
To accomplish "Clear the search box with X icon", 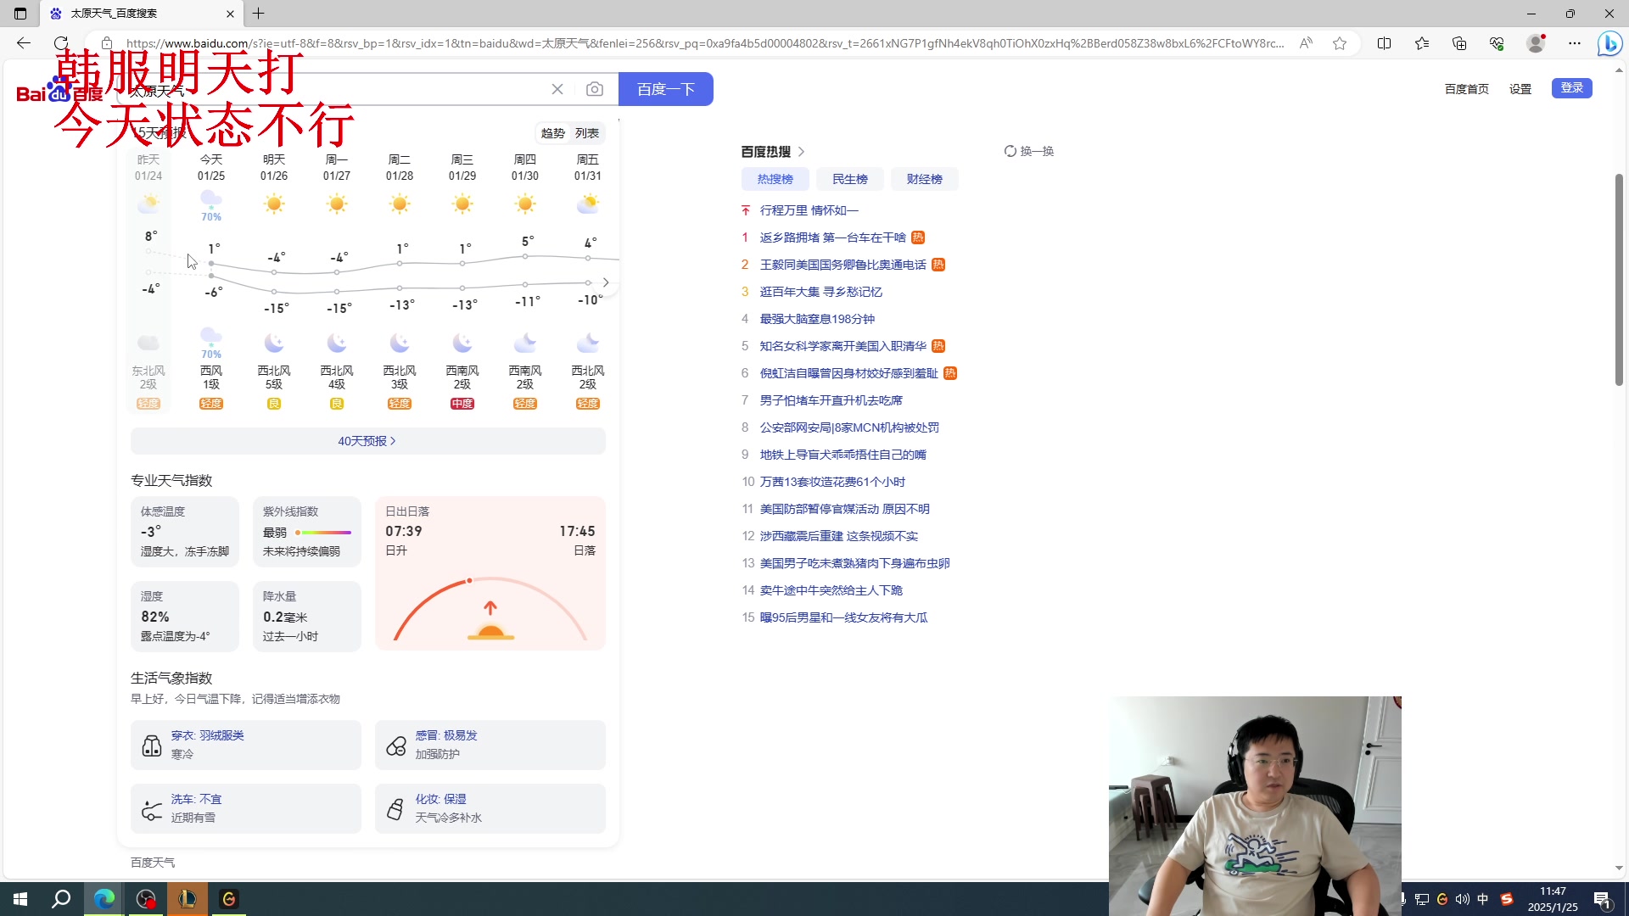I will coord(557,89).
